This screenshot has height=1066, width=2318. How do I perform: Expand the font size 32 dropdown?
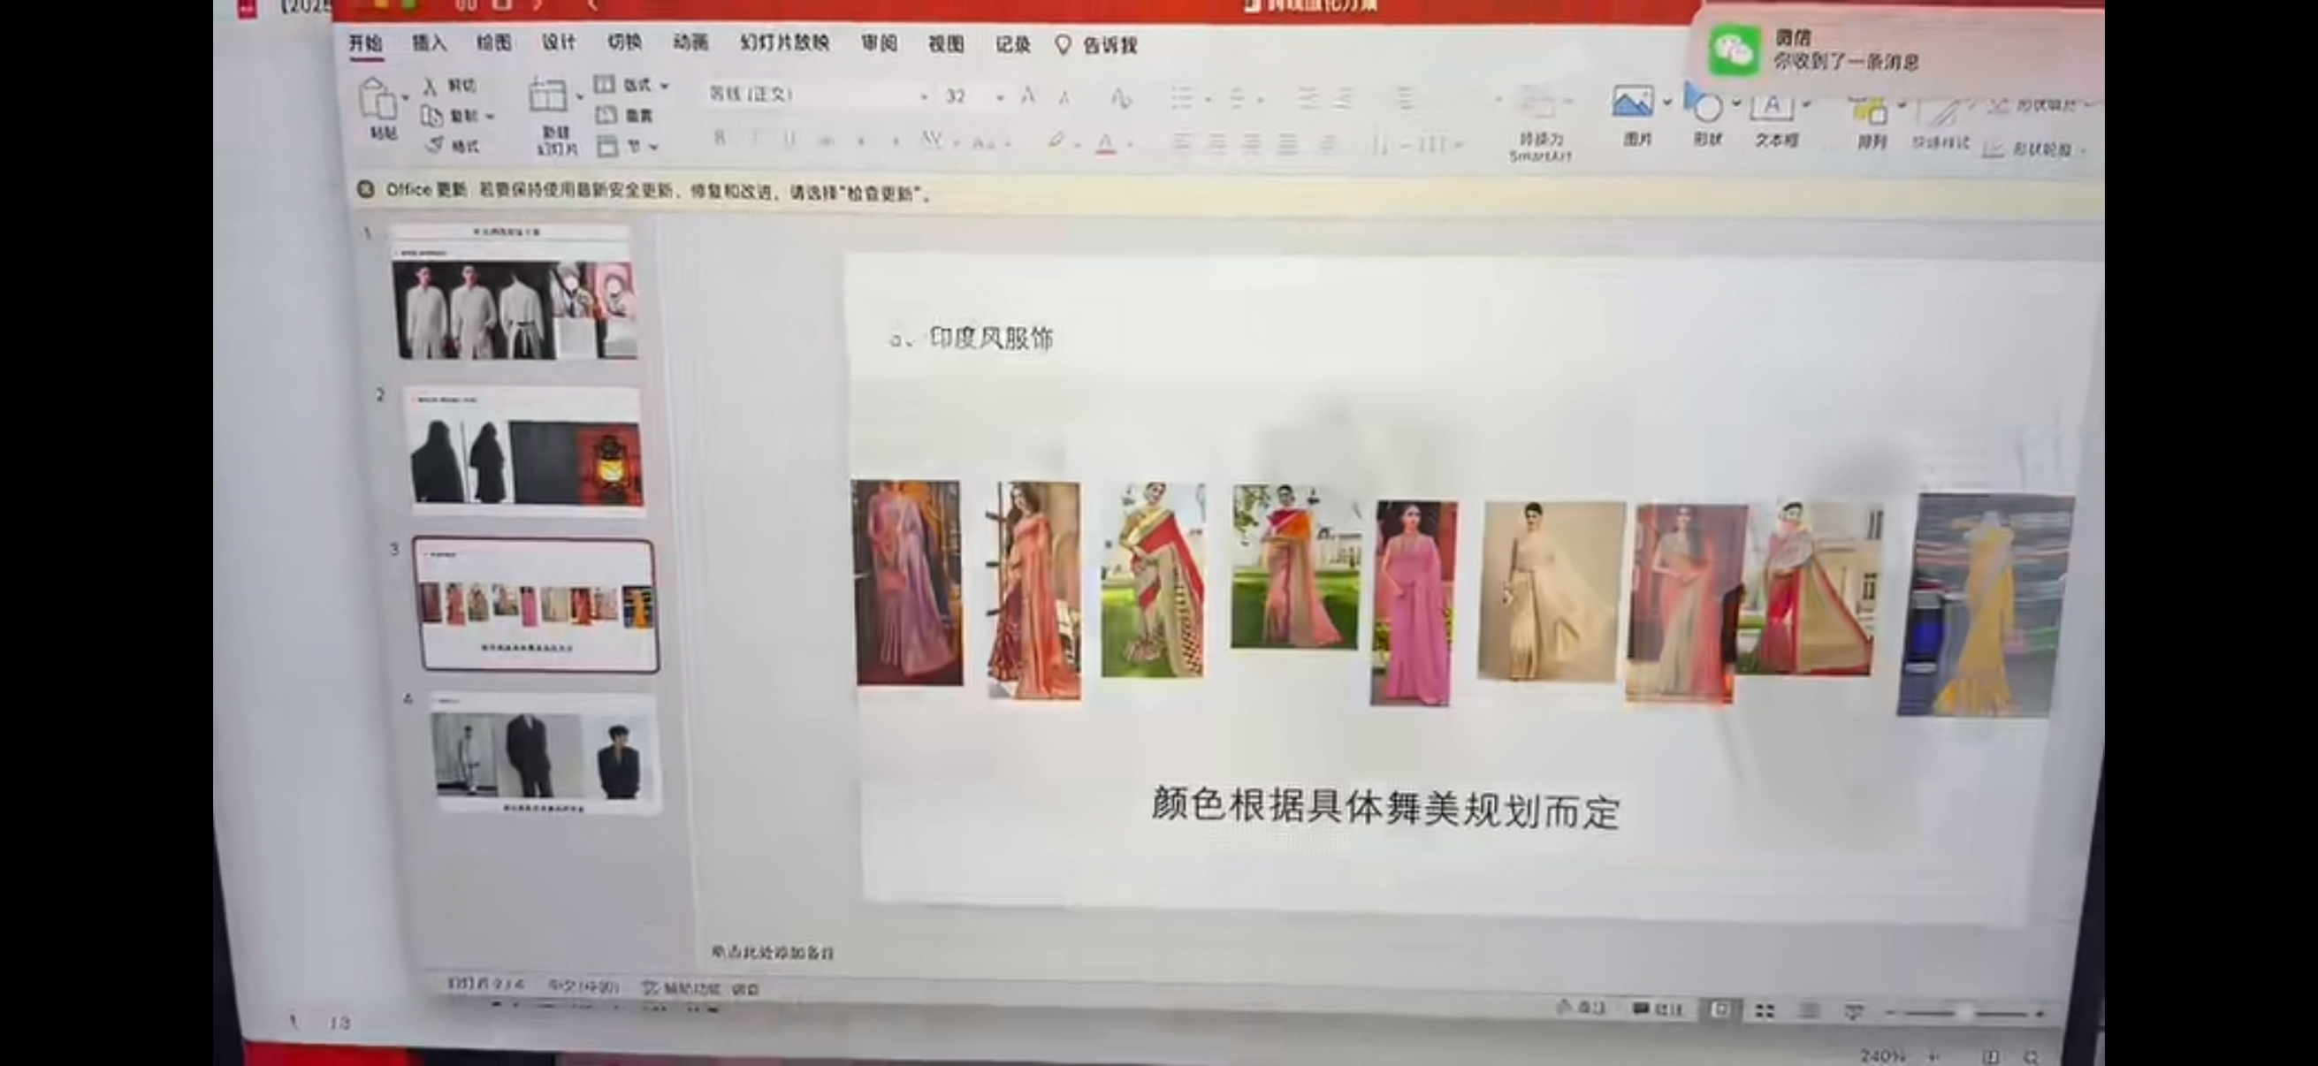click(999, 97)
